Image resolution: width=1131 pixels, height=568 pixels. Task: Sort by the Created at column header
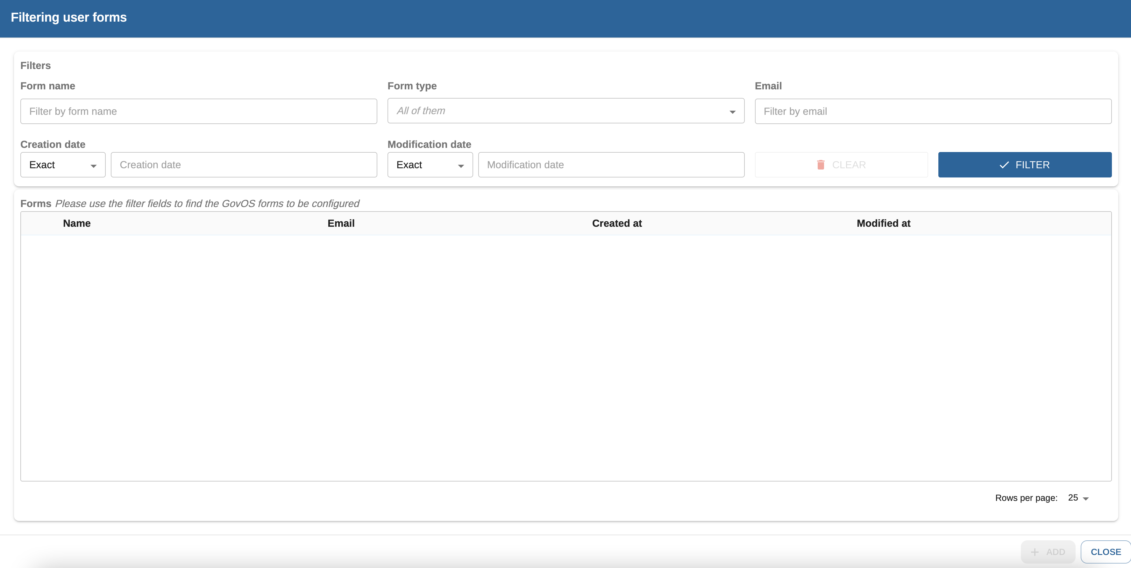[x=616, y=223]
